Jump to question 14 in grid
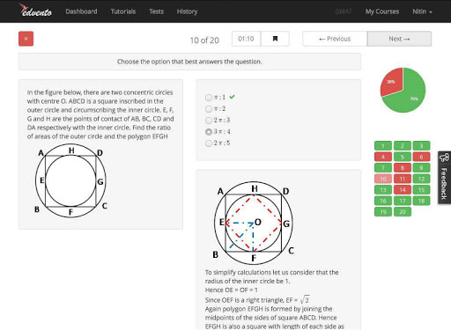Image resolution: width=451 pixels, height=330 pixels. coord(403,190)
